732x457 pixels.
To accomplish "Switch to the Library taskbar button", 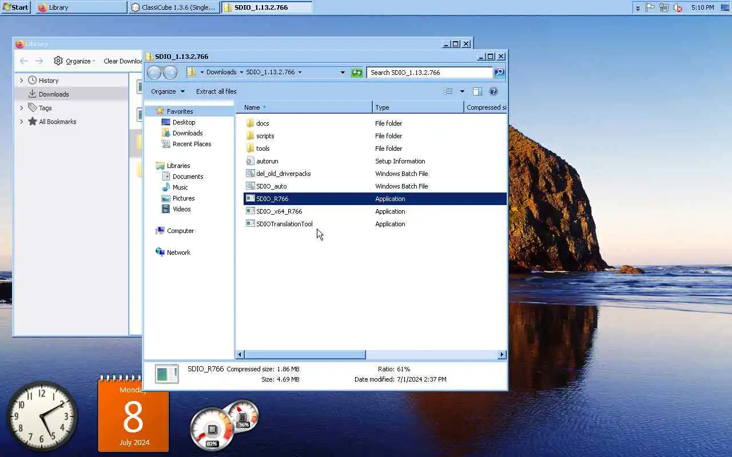I will (81, 7).
